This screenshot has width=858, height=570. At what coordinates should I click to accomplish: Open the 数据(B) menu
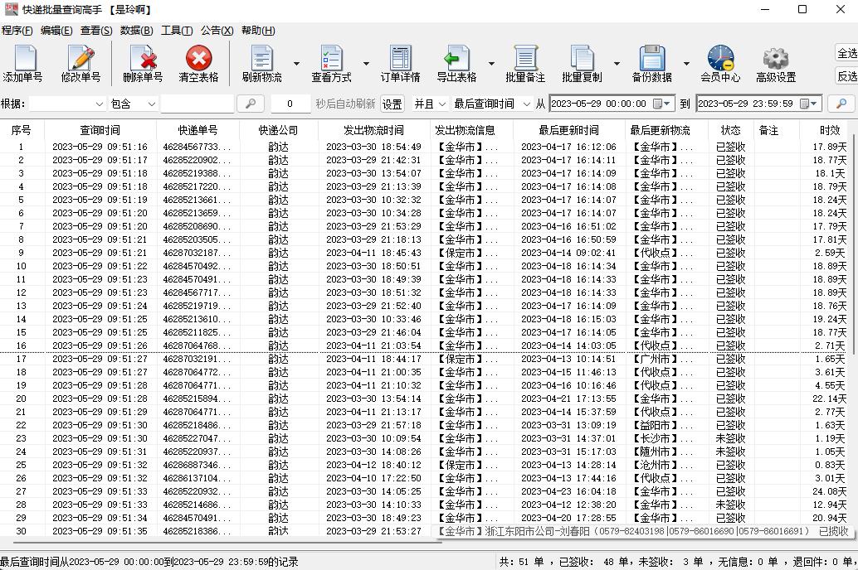[136, 31]
